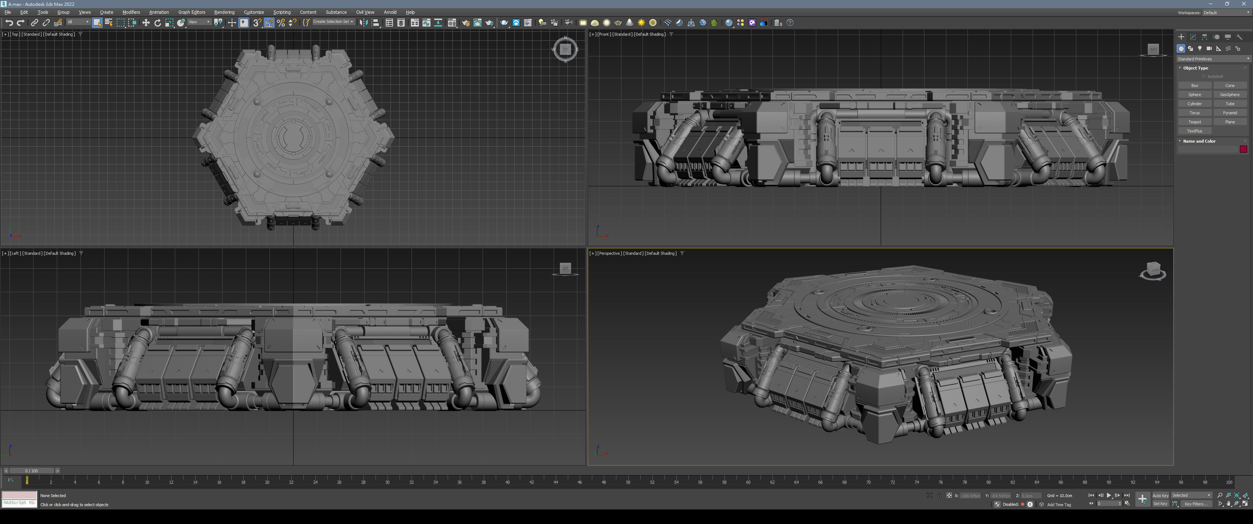This screenshot has width=1253, height=524.
Task: Click the Undo arrow icon
Action: [x=9, y=23]
